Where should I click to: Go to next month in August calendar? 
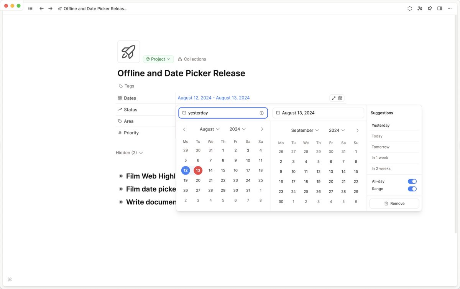pos(262,129)
